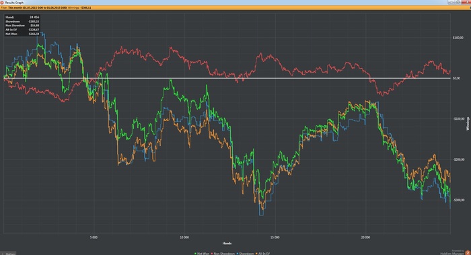Click the 5 000 tick on hands axis
Image resolution: width=471 pixels, height=255 pixels.
94,238
